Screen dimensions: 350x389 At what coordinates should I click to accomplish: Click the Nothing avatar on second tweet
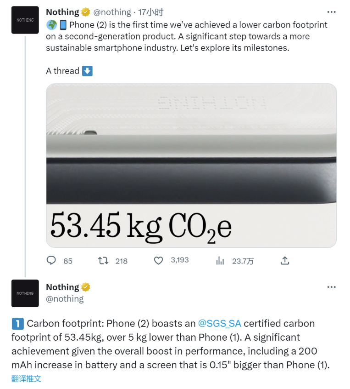[x=25, y=293]
